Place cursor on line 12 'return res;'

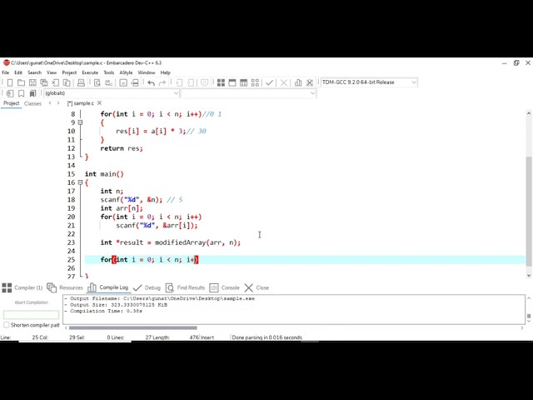point(122,148)
